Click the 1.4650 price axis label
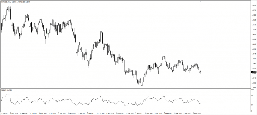Screen dimensions: 257x115 click(x=253, y=15)
